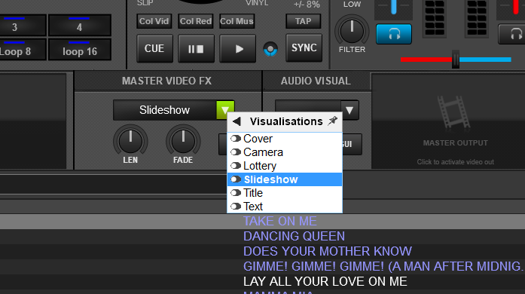Start playback with the play button
This screenshot has width=525, height=294.
click(238, 49)
